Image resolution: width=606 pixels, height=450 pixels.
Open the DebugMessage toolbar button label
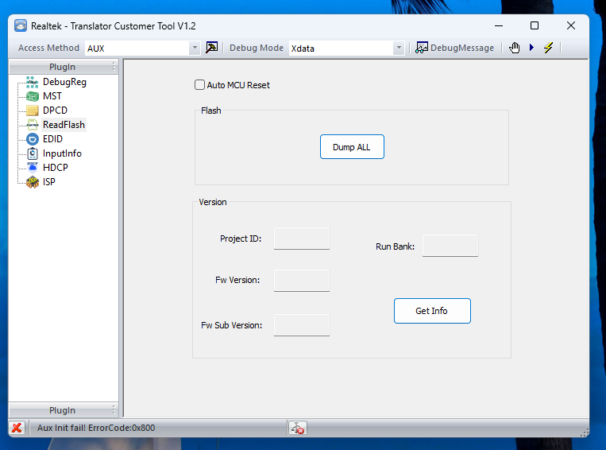pyautogui.click(x=462, y=48)
